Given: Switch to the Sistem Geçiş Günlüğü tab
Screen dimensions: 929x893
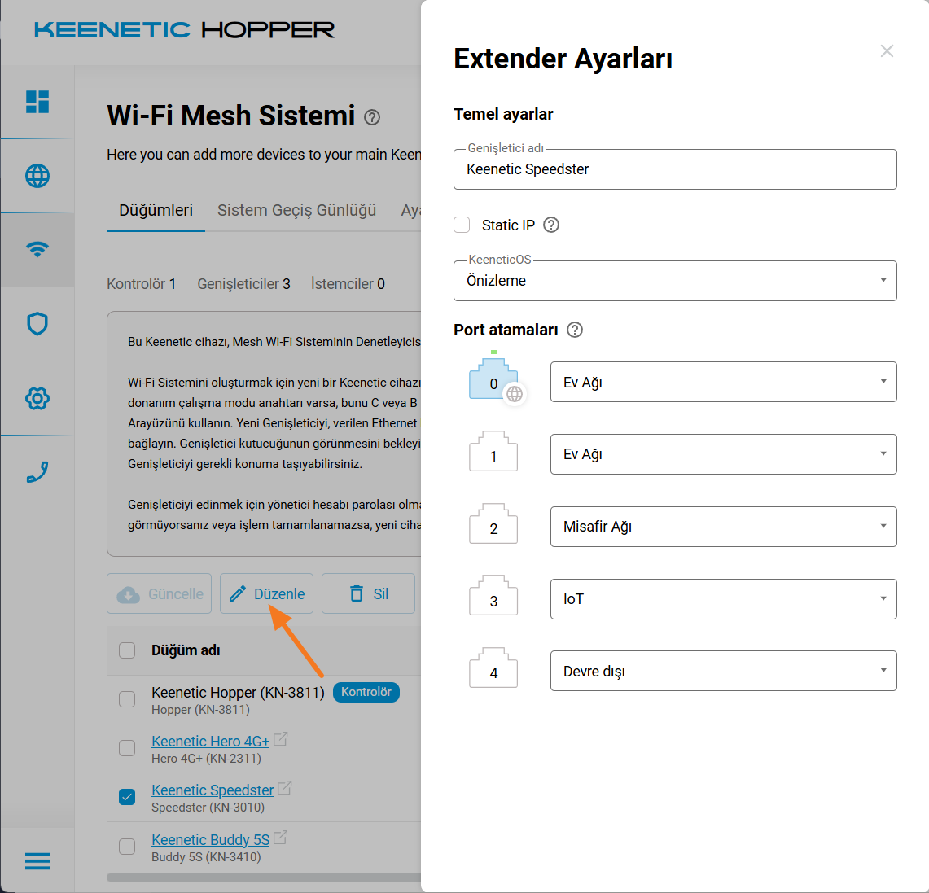Looking at the screenshot, I should (x=296, y=210).
